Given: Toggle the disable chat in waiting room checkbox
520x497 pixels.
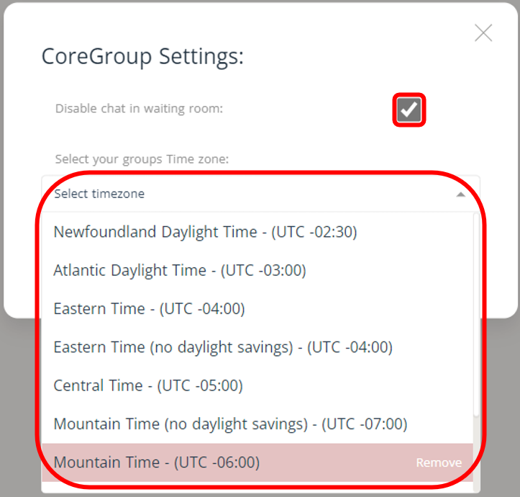Looking at the screenshot, I should [x=409, y=110].
